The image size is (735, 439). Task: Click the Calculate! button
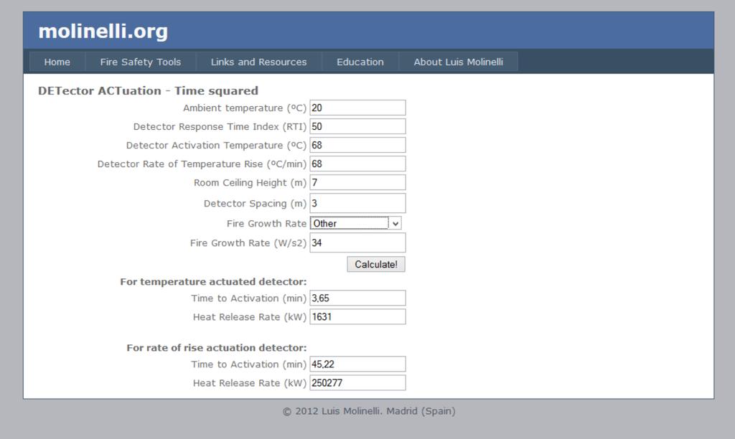pos(376,264)
